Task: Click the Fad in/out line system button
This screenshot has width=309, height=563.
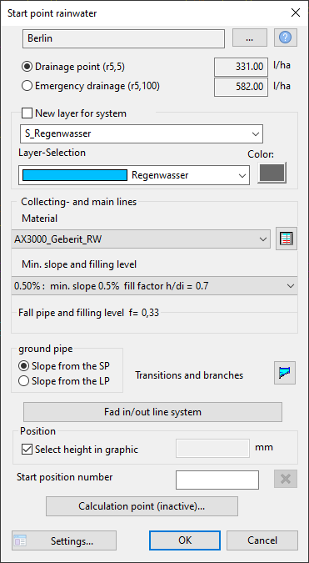Action: tap(152, 412)
